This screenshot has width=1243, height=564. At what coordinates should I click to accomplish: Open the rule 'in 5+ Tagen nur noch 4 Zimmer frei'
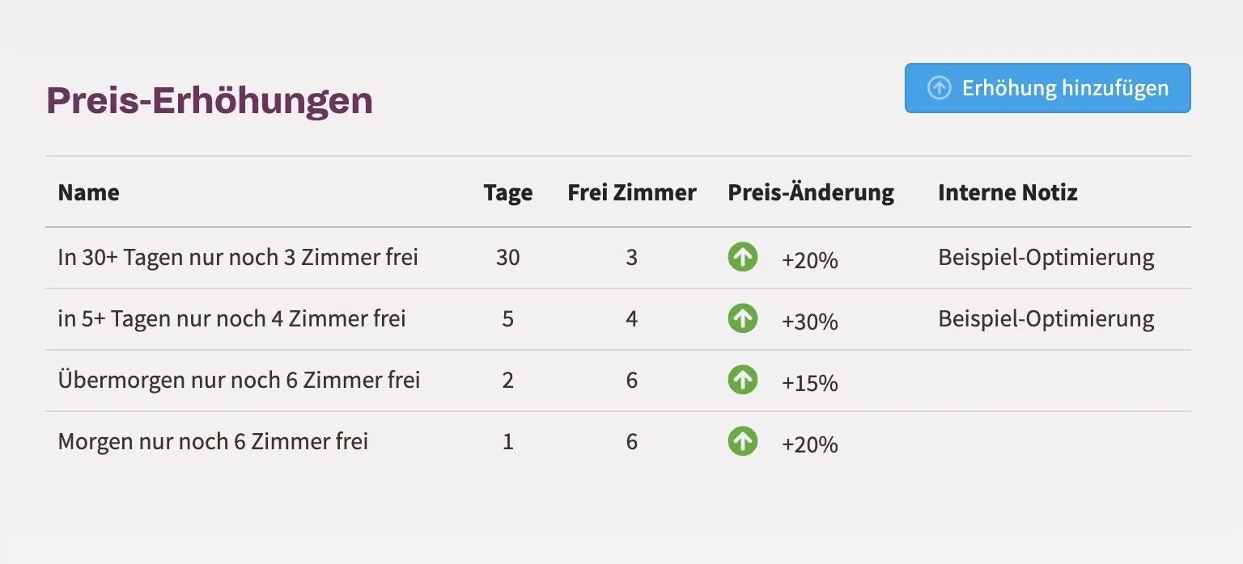point(231,318)
